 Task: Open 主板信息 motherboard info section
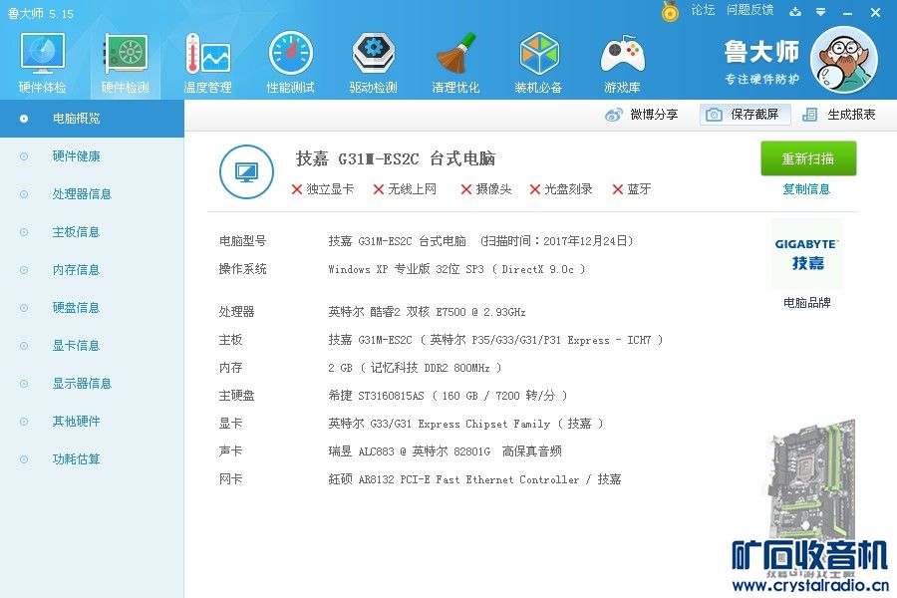tap(77, 232)
